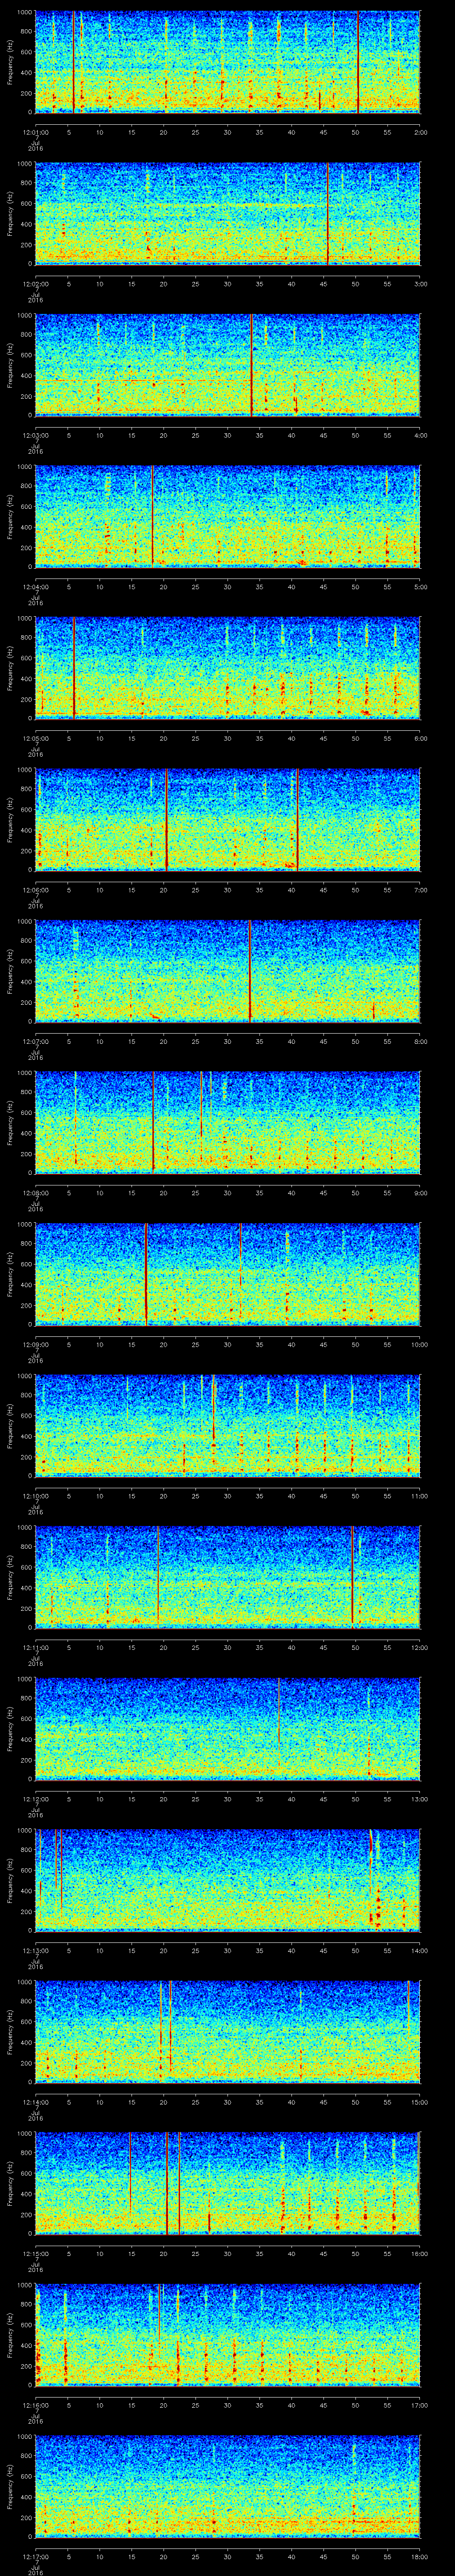Screen dimensions: 455x2576
Task: Click Frequency (Hz) axis label of 12:01:00 panel
Action: (10, 62)
